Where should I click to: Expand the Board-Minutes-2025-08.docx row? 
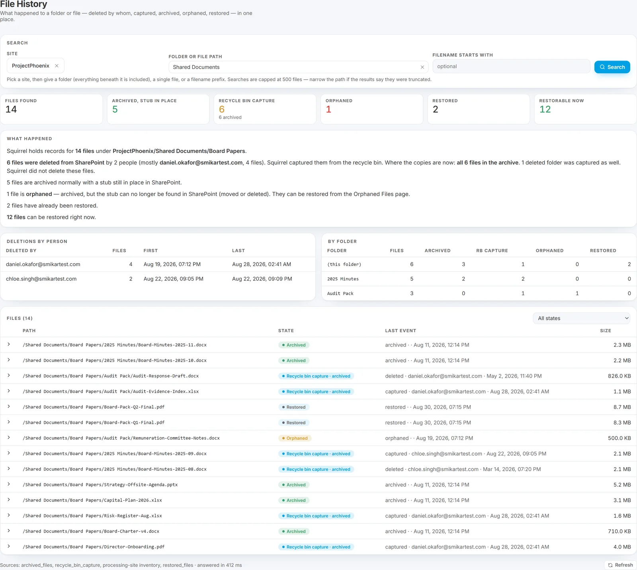[9, 469]
